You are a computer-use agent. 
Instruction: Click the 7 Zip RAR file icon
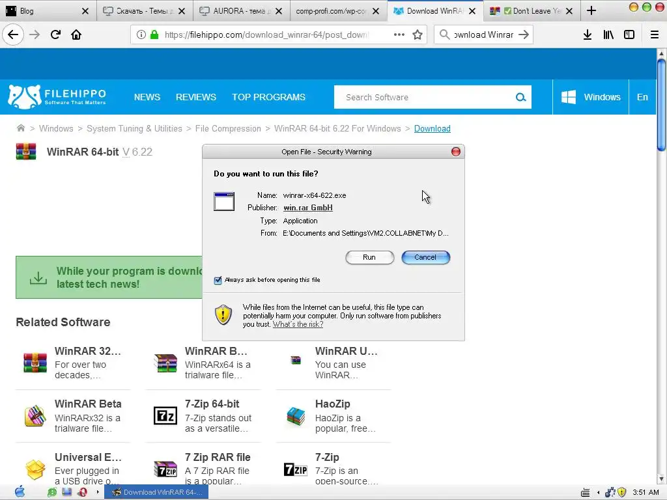tap(165, 469)
